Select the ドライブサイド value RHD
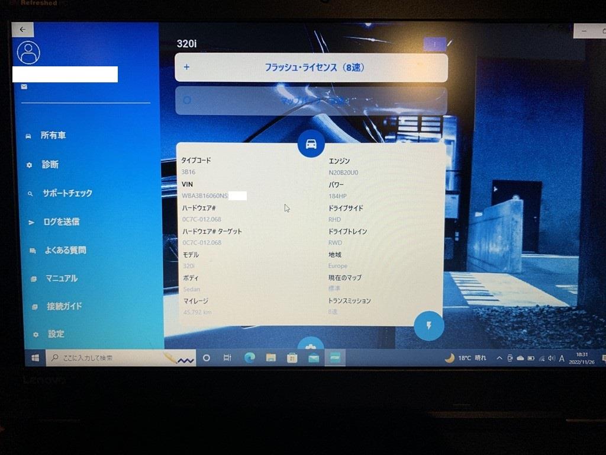This screenshot has height=455, width=606. 335,219
